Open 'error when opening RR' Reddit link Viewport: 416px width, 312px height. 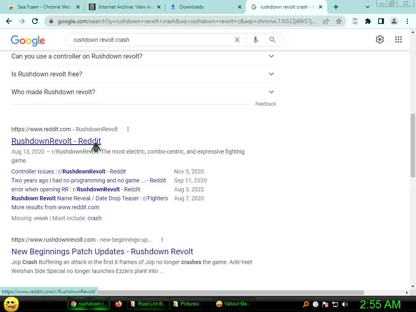pos(76,189)
